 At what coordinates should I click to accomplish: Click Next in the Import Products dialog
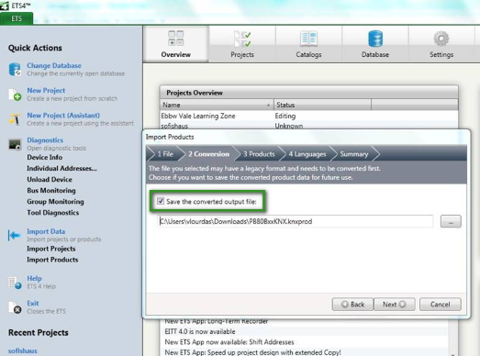click(x=395, y=305)
